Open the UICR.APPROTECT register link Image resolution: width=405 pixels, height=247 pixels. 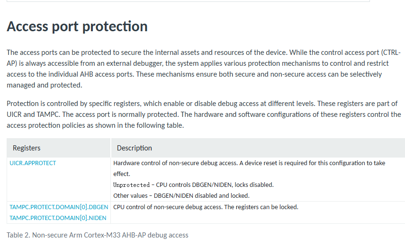[x=33, y=163]
